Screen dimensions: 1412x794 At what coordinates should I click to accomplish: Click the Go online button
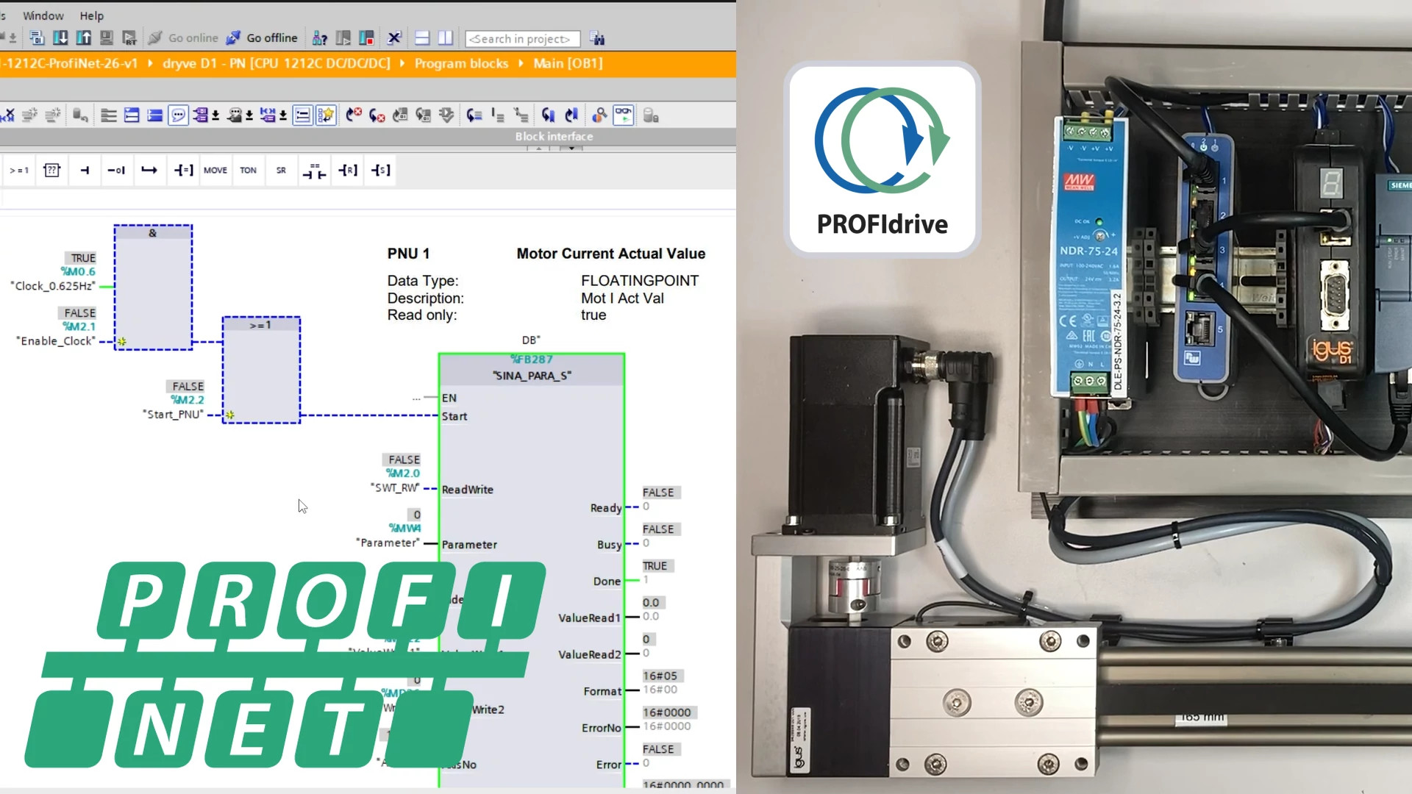183,38
